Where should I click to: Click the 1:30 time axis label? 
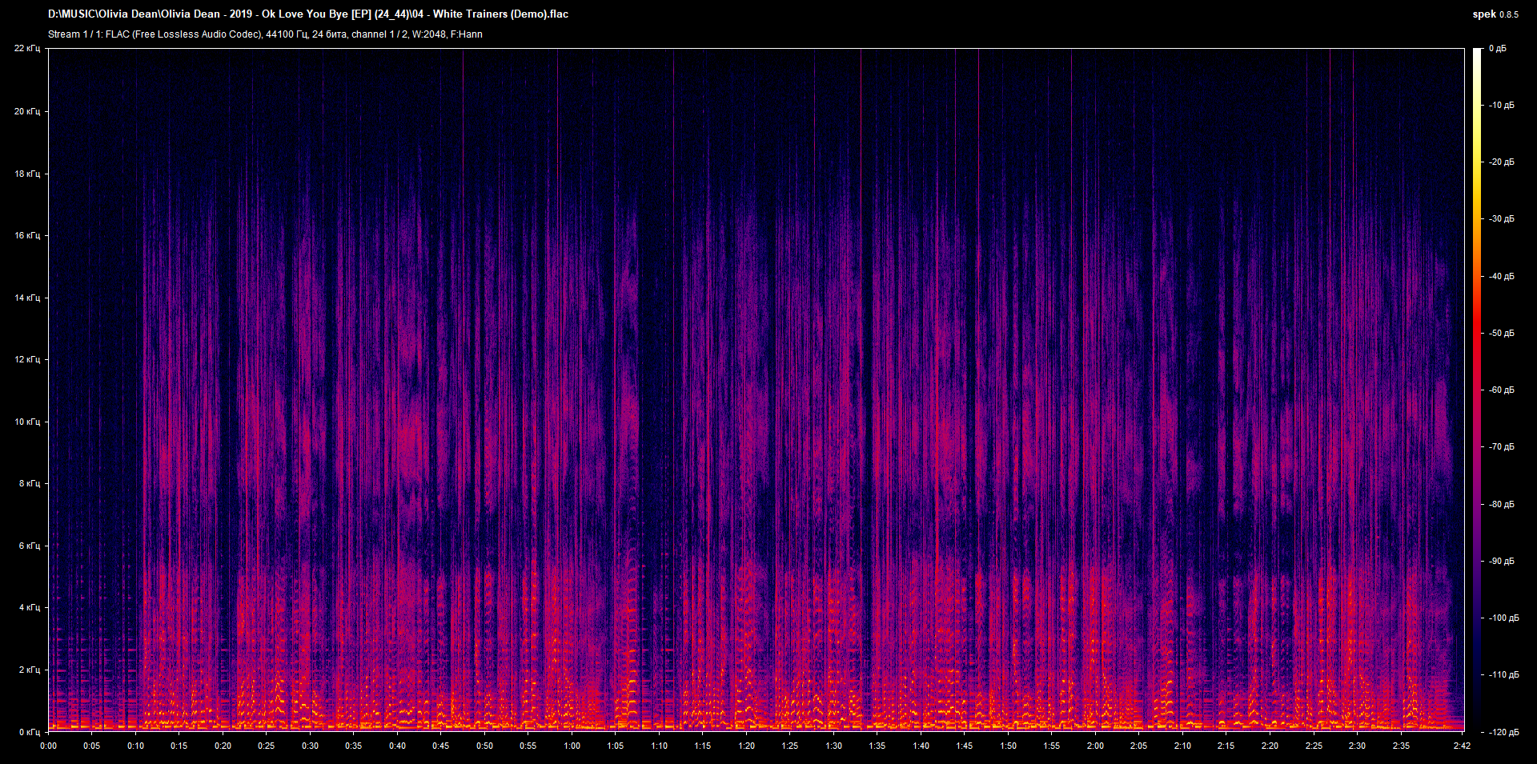click(834, 746)
